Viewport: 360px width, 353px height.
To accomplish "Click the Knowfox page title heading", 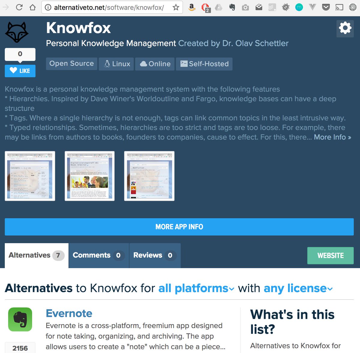I will pos(79,28).
